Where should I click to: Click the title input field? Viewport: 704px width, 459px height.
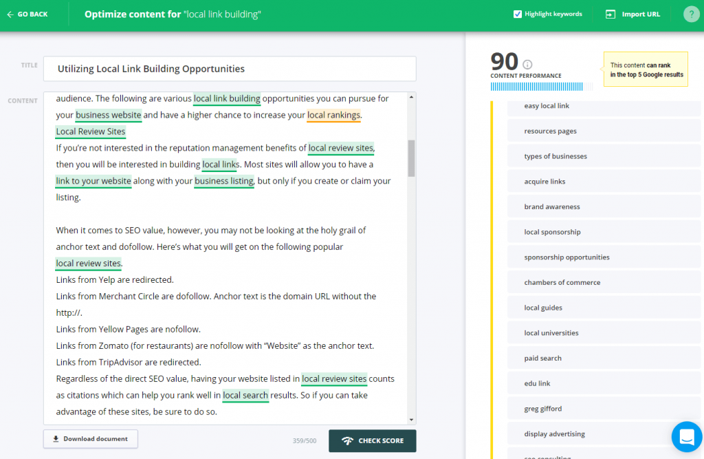(x=230, y=69)
